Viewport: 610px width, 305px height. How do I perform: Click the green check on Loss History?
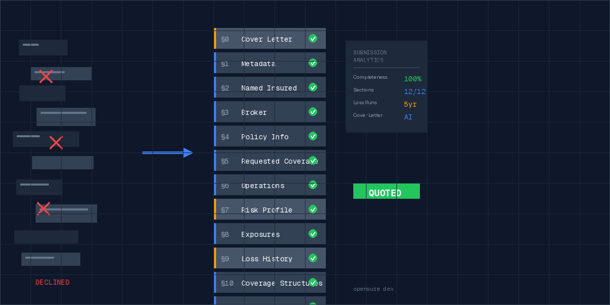pos(313,258)
